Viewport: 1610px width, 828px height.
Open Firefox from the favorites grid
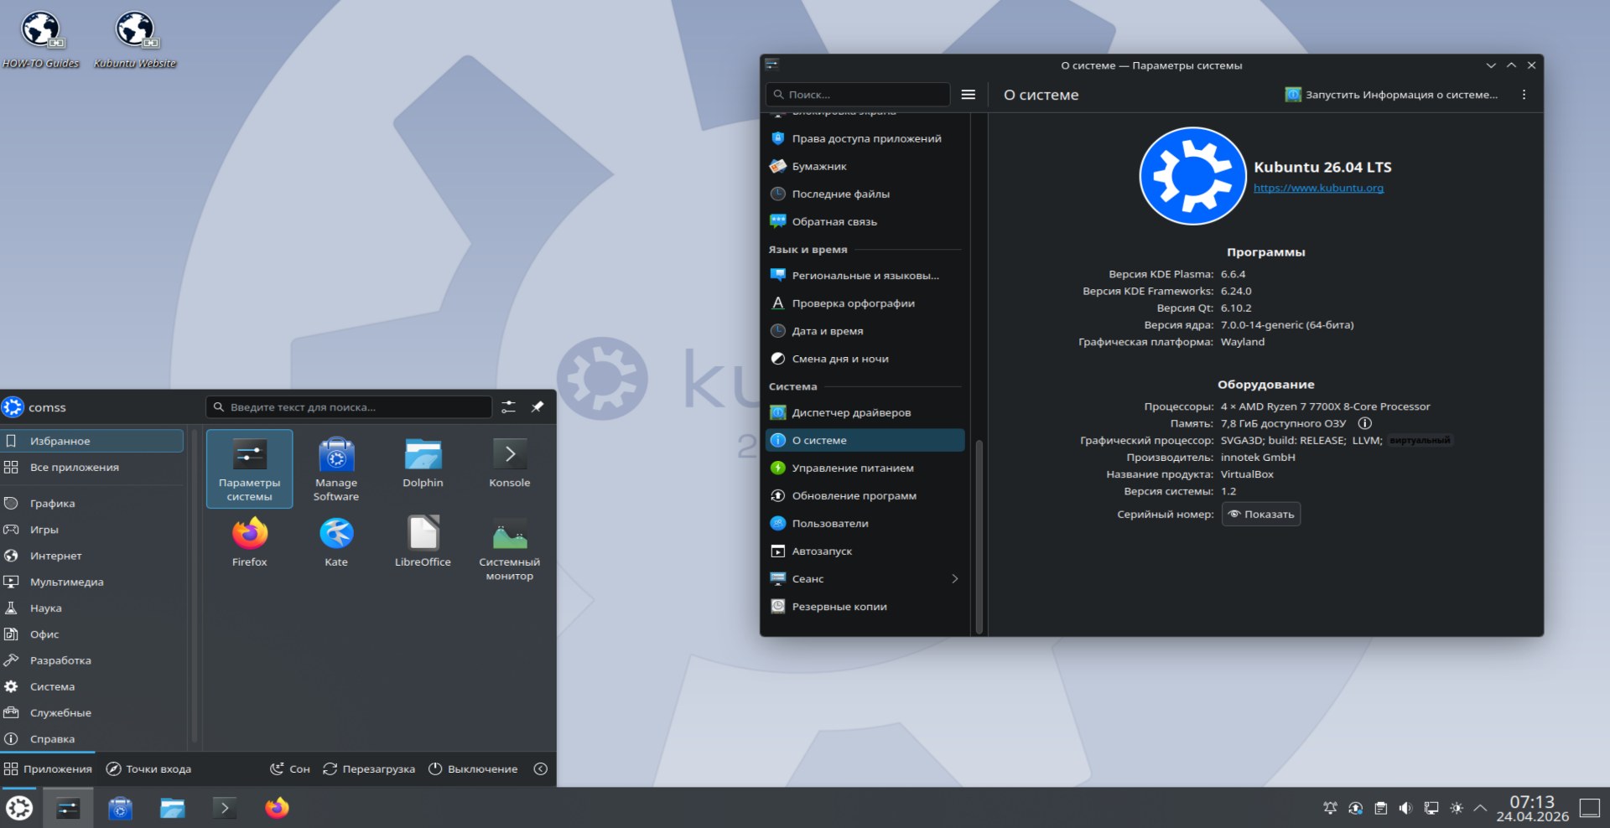click(249, 541)
